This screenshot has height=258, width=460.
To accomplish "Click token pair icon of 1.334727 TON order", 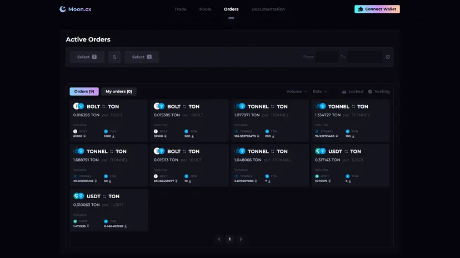I will coord(321,106).
